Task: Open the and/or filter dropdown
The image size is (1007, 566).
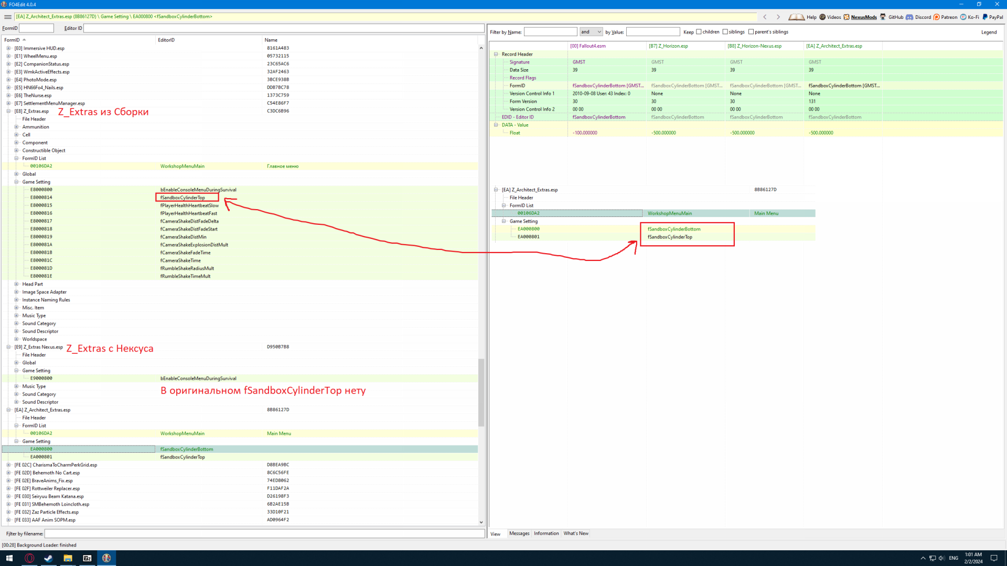Action: (591, 32)
